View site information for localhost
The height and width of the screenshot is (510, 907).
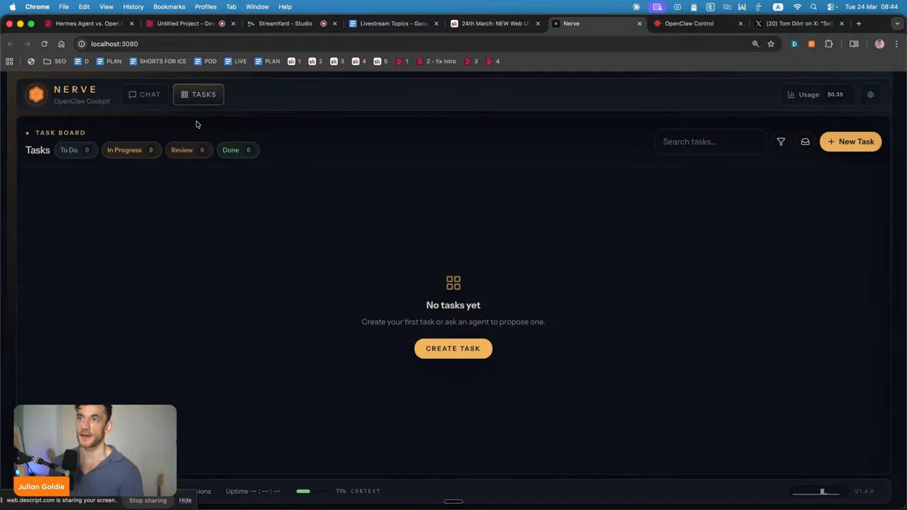tap(81, 44)
